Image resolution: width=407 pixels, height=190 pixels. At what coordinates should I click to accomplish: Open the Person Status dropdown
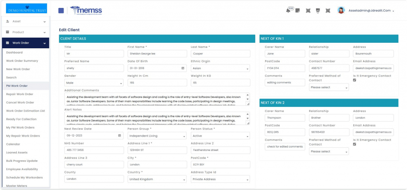pyautogui.click(x=220, y=136)
